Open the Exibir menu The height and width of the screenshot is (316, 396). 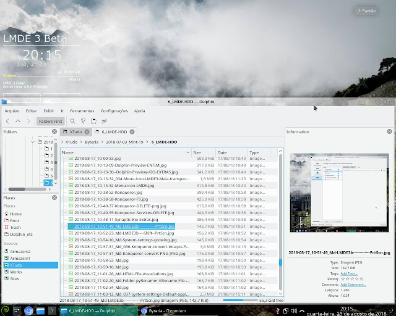49,111
